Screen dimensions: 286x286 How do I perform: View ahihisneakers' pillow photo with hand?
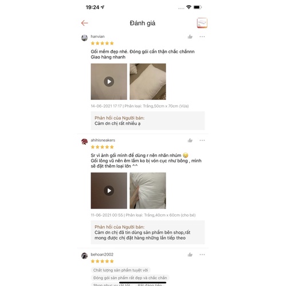[148, 191]
